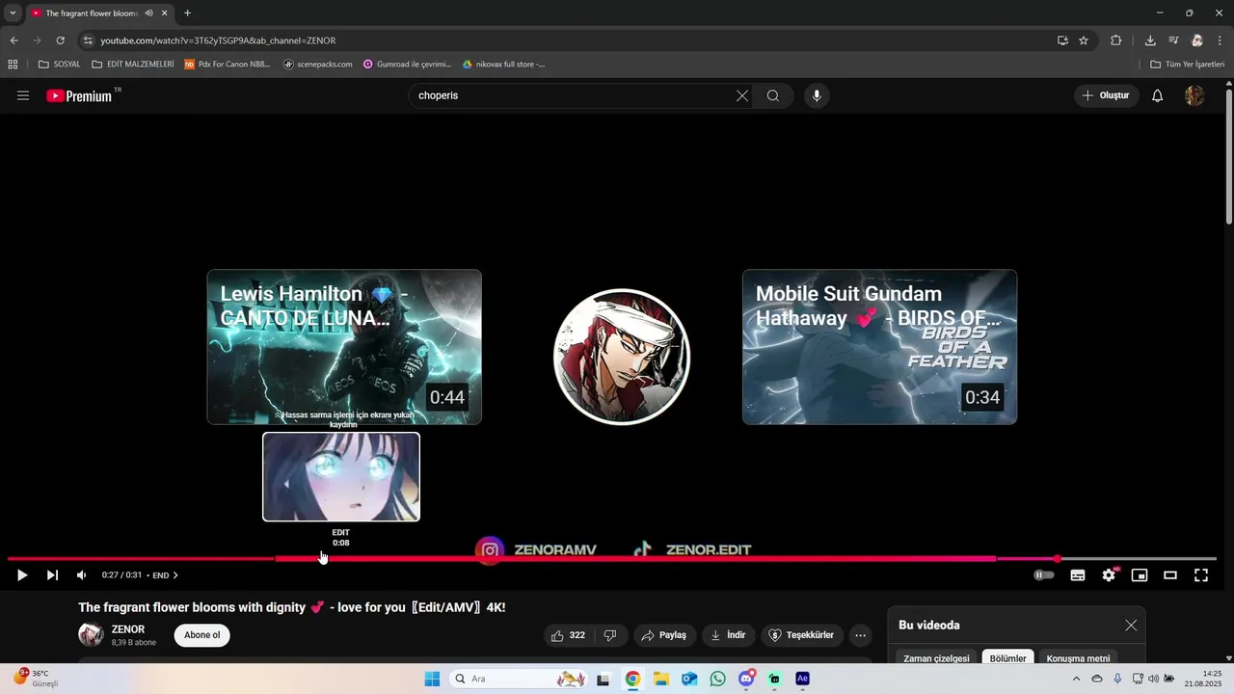Screen dimensions: 1234x694
Task: Open EDİT MALZEMELERİ bookmarks folder
Action: [133, 65]
